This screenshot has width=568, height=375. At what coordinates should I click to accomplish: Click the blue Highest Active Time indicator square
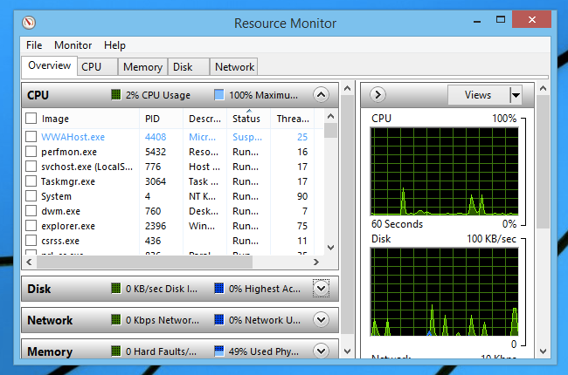(x=218, y=288)
